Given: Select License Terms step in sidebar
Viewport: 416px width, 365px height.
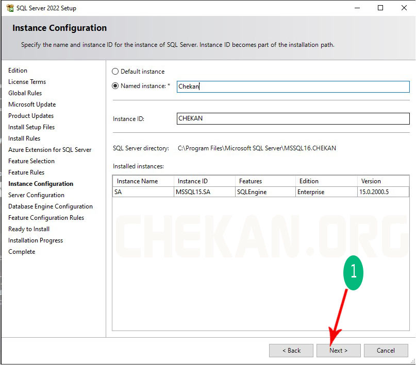Looking at the screenshot, I should point(27,82).
